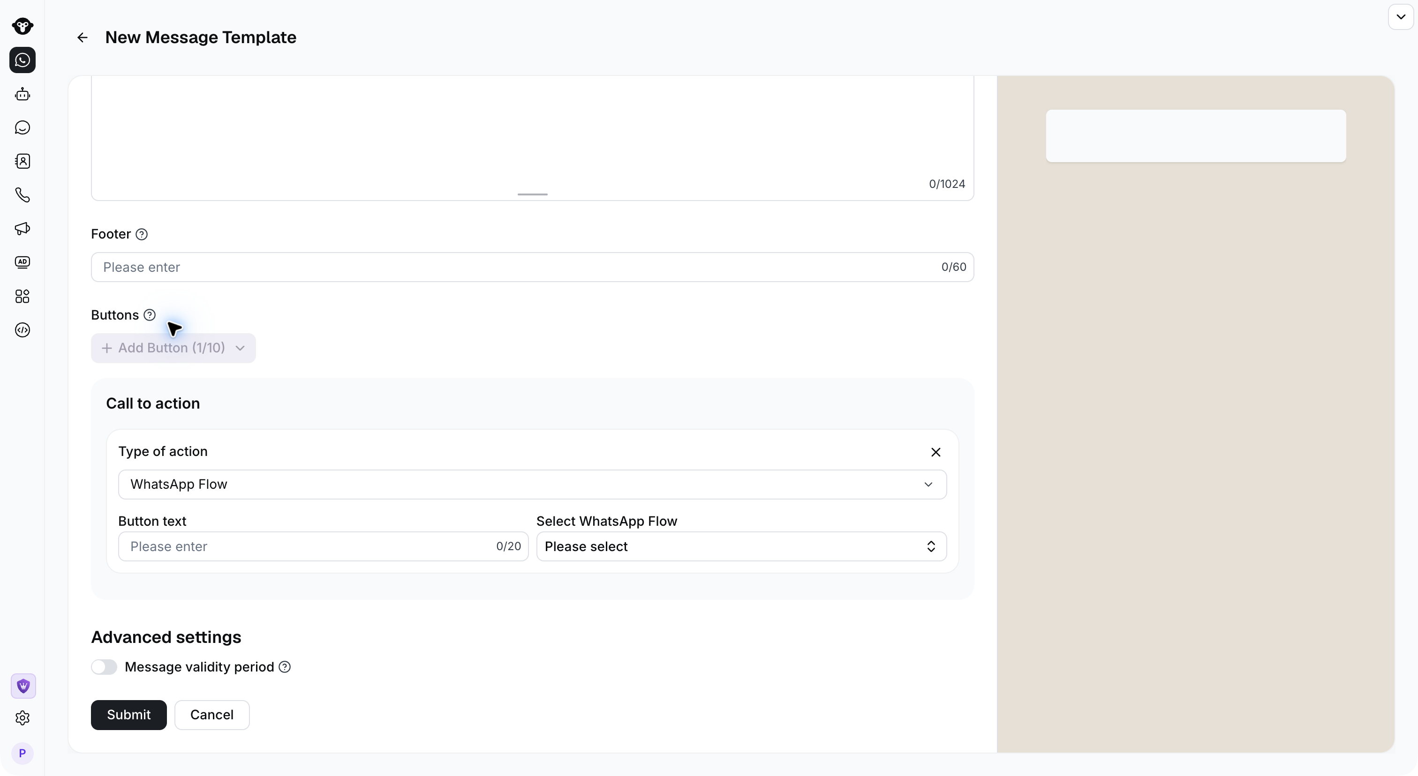The height and width of the screenshot is (776, 1418).
Task: Open the chat conversations bubble icon
Action: pyautogui.click(x=23, y=127)
